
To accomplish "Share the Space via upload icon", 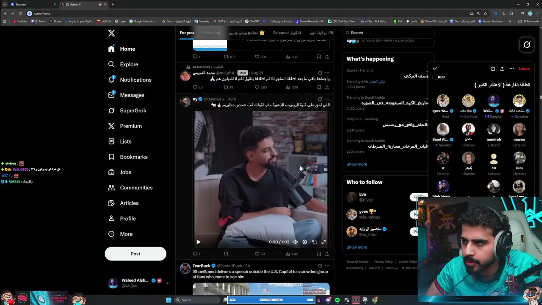I will coord(502,69).
